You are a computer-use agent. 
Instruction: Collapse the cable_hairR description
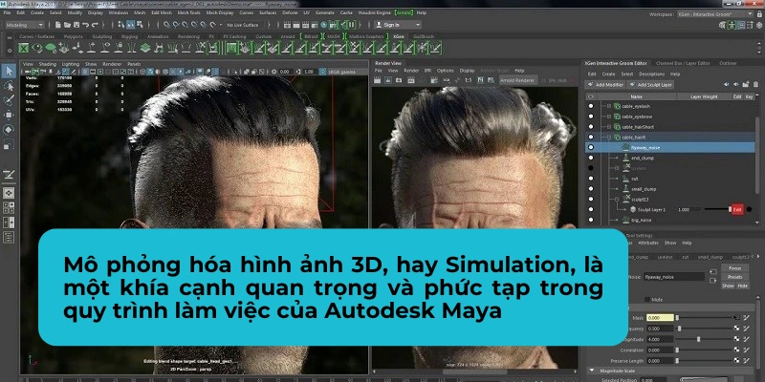click(x=608, y=137)
